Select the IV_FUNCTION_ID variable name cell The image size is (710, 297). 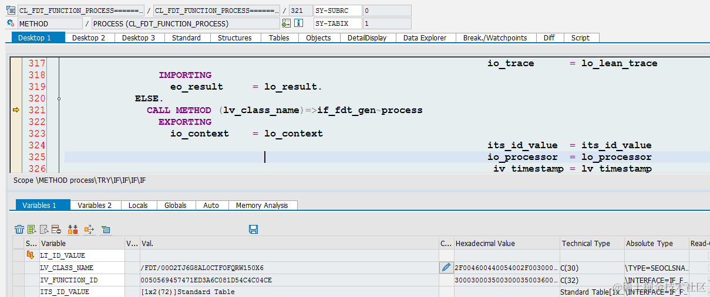coord(82,280)
